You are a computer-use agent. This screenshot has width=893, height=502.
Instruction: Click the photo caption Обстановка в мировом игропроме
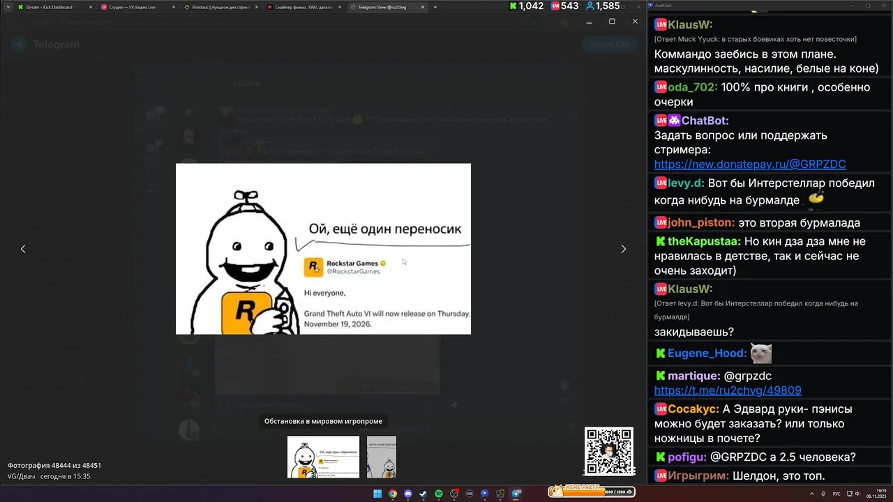point(323,421)
